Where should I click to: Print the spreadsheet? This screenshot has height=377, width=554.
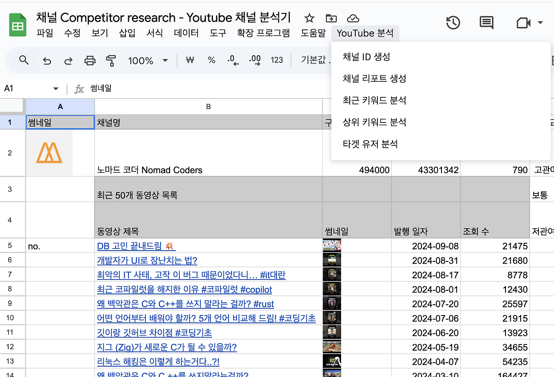(90, 60)
